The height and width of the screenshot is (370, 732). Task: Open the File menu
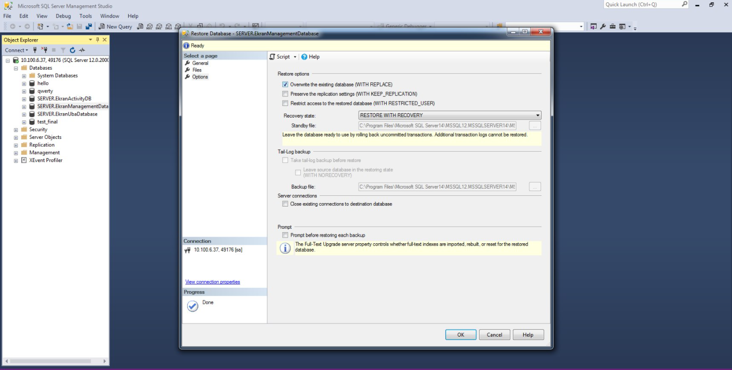pos(7,16)
